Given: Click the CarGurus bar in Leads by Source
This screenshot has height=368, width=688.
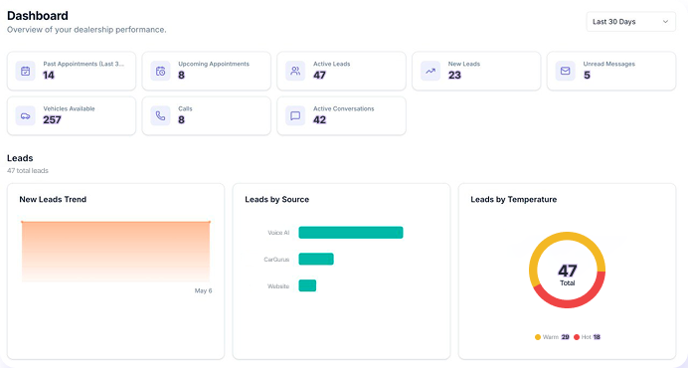Looking at the screenshot, I should (316, 260).
